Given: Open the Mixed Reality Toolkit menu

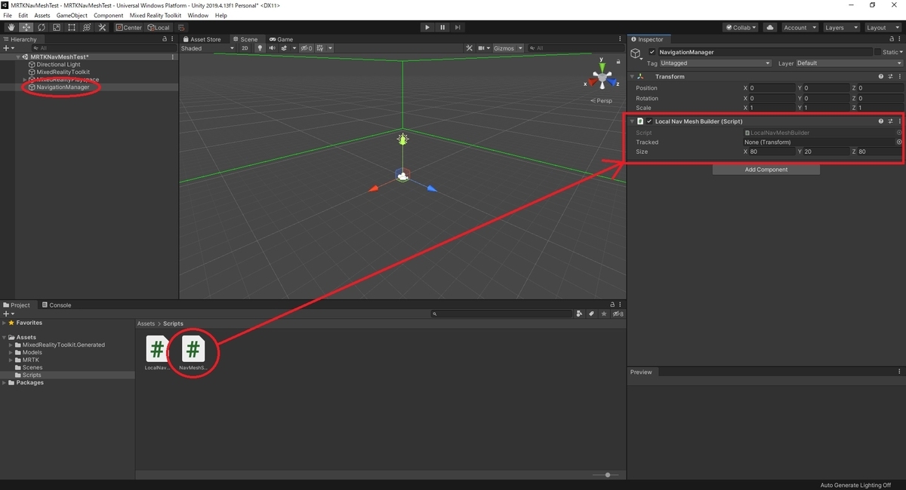Looking at the screenshot, I should [156, 15].
